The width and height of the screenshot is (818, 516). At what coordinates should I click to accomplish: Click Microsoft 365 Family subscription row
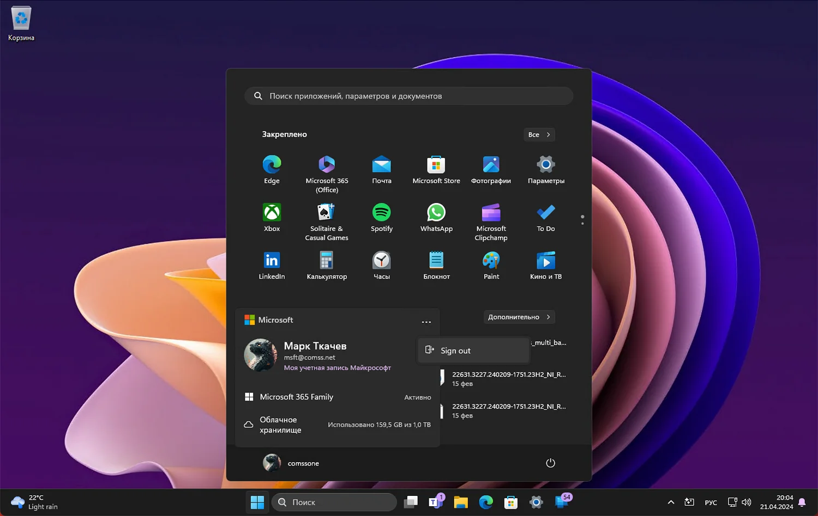tap(338, 397)
